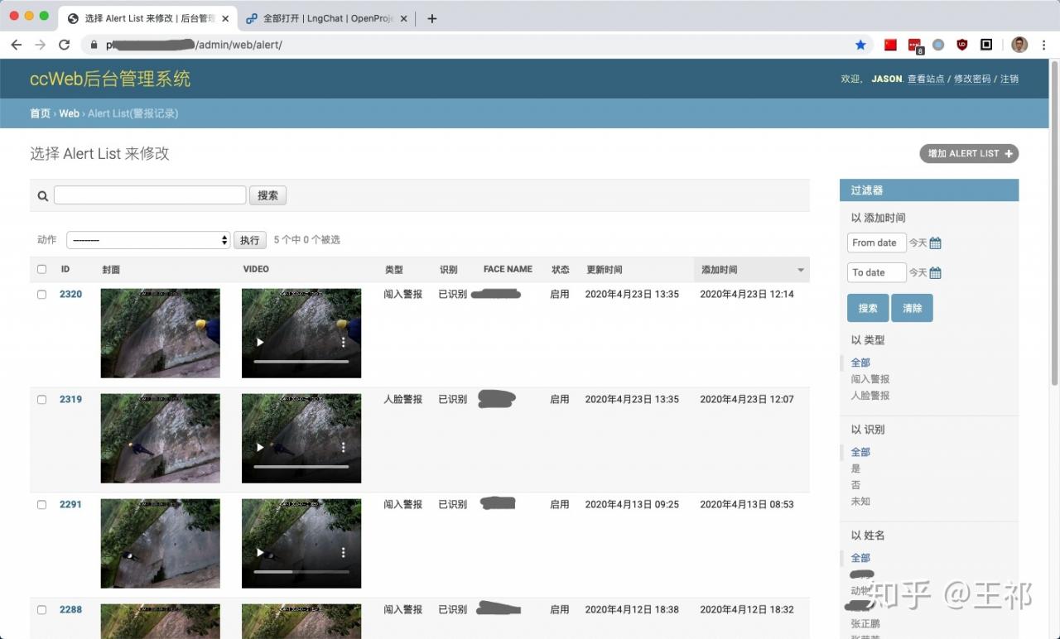Open a new browser tab with plus icon
The width and height of the screenshot is (1060, 639).
(x=431, y=18)
